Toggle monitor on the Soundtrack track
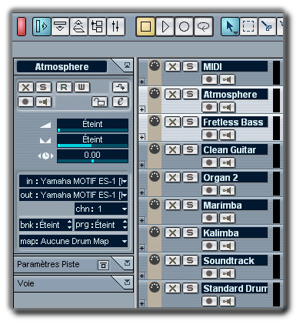The height and width of the screenshot is (328, 303). point(227,273)
